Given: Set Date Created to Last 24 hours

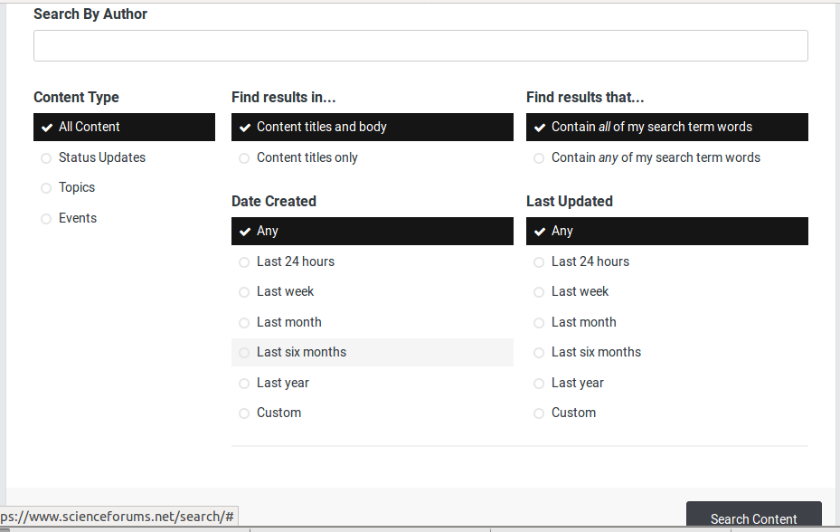Looking at the screenshot, I should coord(295,261).
